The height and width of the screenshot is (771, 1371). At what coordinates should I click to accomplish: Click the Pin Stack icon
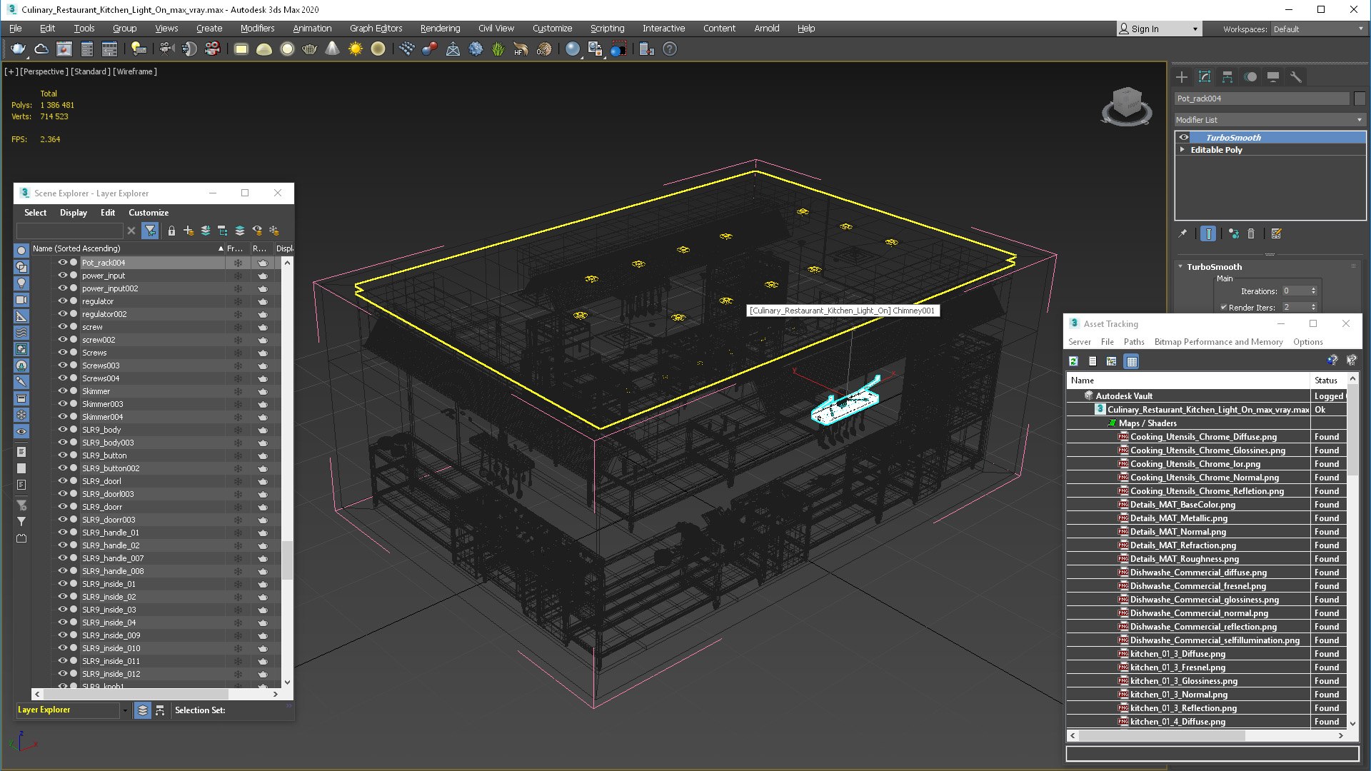pos(1182,233)
